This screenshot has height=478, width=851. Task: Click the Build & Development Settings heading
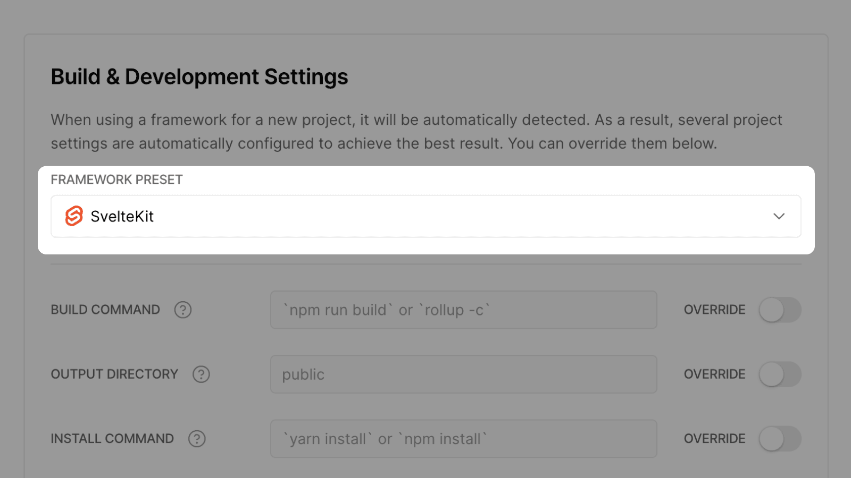coord(199,76)
